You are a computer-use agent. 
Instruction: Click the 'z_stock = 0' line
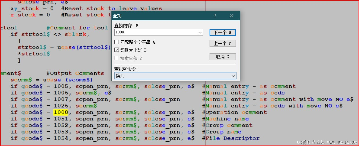click(30, 15)
